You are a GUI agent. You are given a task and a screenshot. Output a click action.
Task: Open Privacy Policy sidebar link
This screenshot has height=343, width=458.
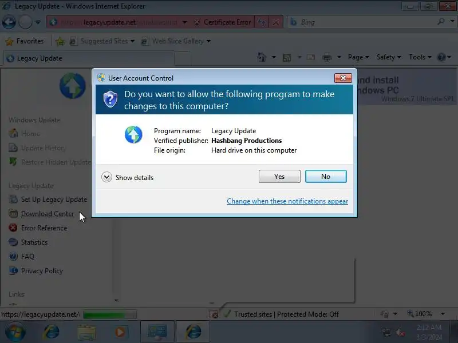pyautogui.click(x=42, y=271)
